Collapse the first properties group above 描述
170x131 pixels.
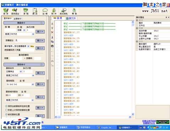tap(137, 20)
